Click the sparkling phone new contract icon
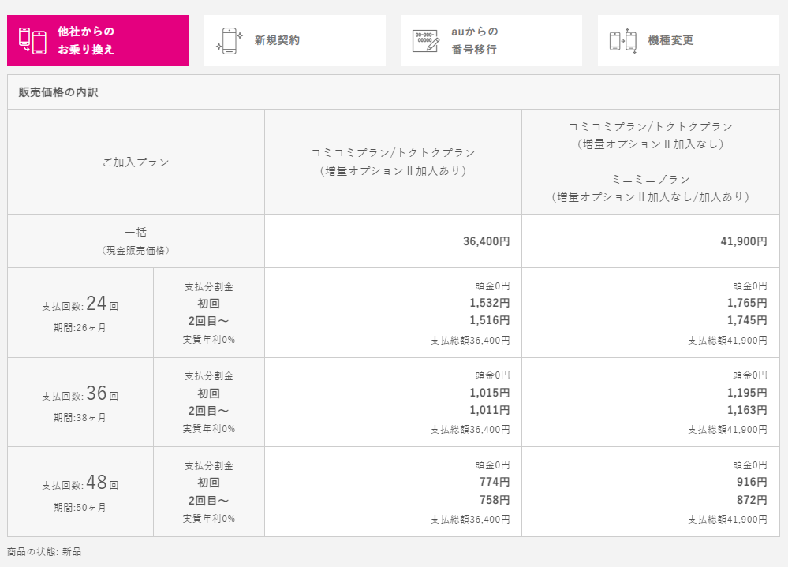Viewport: 788px width, 567px height. 230,41
